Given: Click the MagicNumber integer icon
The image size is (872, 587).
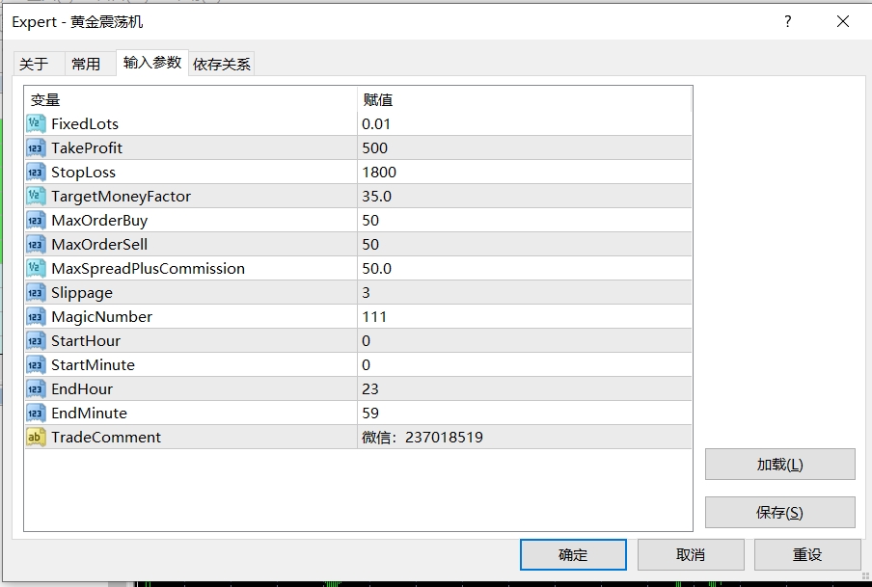Looking at the screenshot, I should coord(36,316).
